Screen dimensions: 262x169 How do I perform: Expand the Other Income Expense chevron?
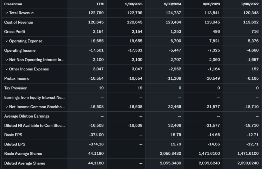click(x=6, y=69)
